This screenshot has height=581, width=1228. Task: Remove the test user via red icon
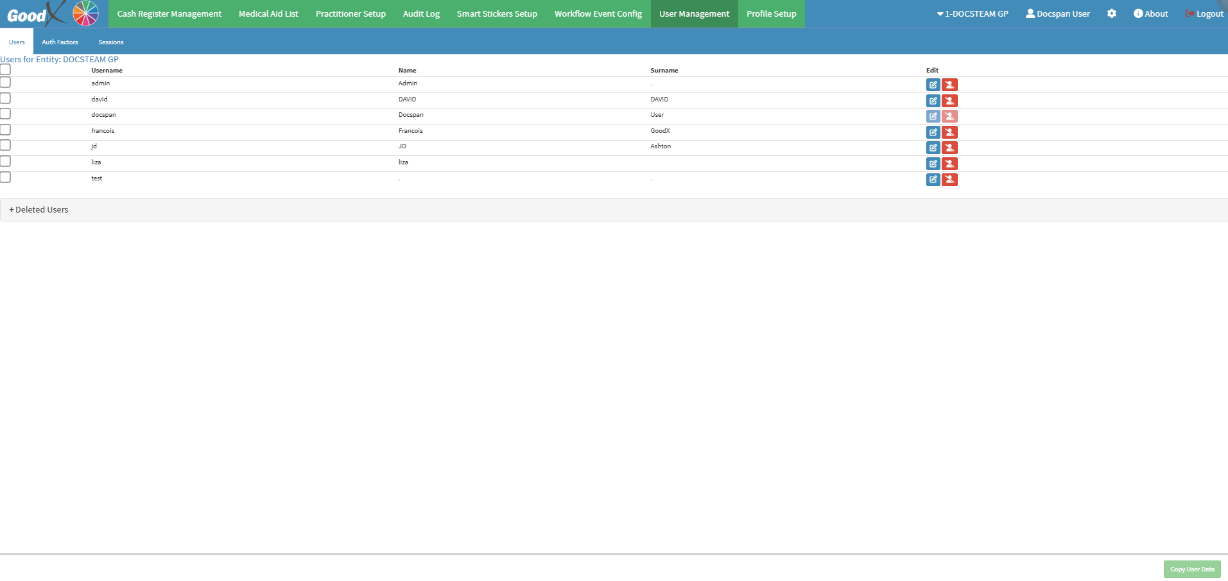click(x=949, y=180)
